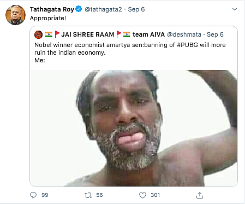Open Tathagata Roy's profile avatar
245x204 pixels.
coord(15,15)
